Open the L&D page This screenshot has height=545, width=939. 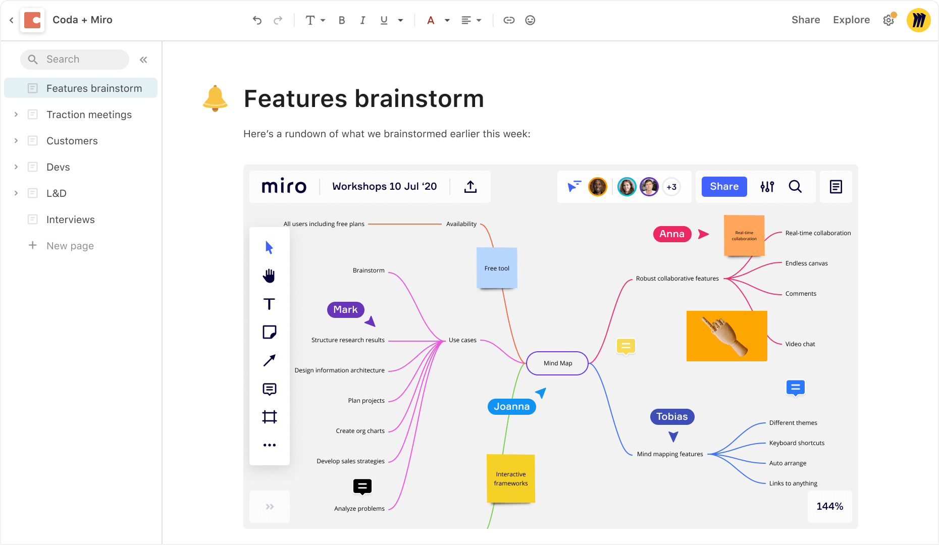(x=57, y=193)
